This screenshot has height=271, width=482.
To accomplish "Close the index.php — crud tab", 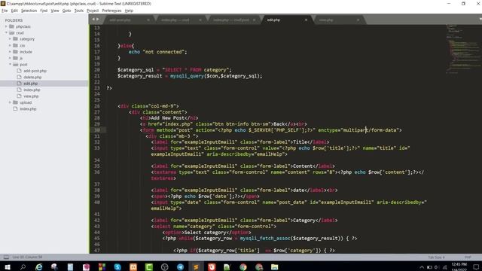I will click(x=200, y=20).
